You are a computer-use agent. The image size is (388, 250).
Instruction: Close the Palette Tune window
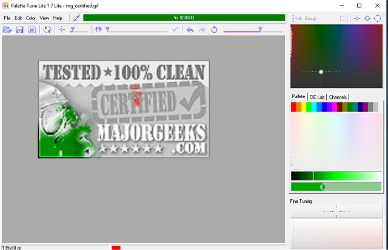(x=377, y=5)
